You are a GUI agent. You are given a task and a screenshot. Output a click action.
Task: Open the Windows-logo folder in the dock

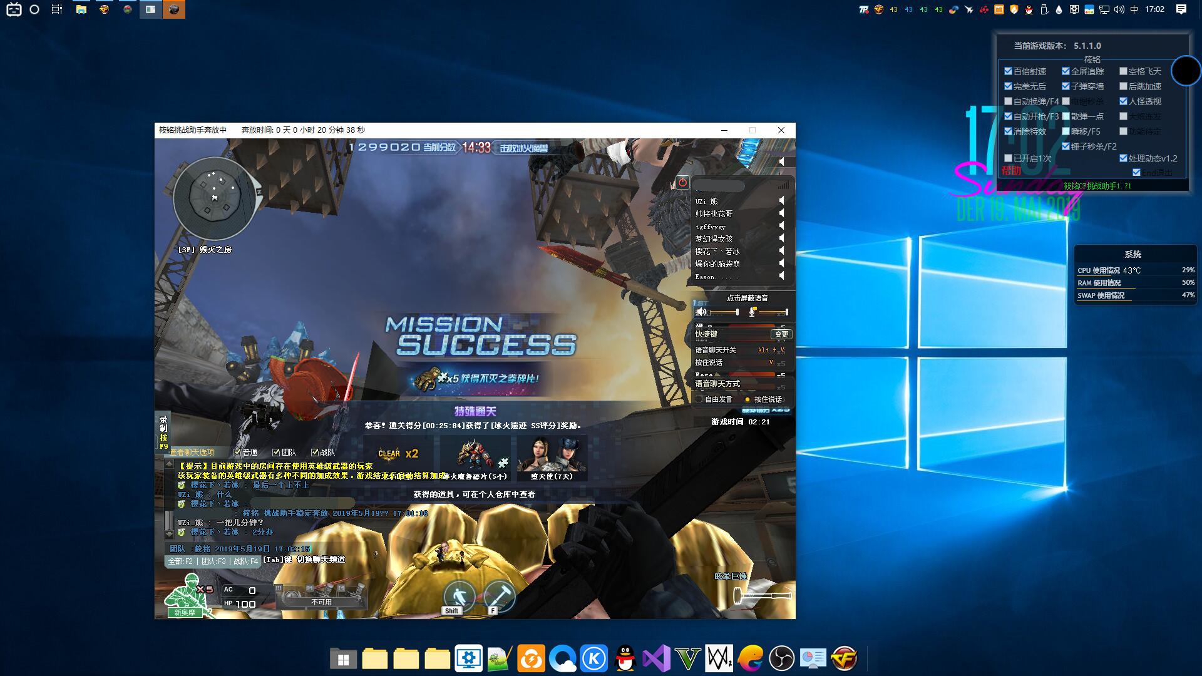[x=343, y=658]
